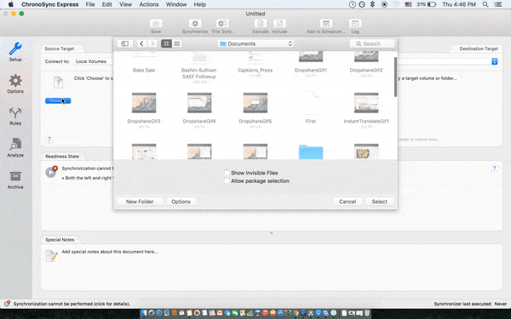Enable Allow package selection checkbox
This screenshot has height=319, width=511.
pyautogui.click(x=227, y=180)
